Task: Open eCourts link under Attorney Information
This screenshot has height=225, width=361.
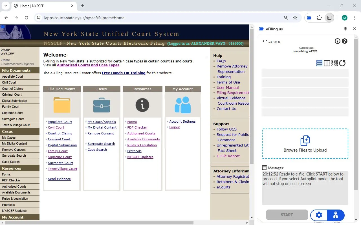Action: (223, 187)
